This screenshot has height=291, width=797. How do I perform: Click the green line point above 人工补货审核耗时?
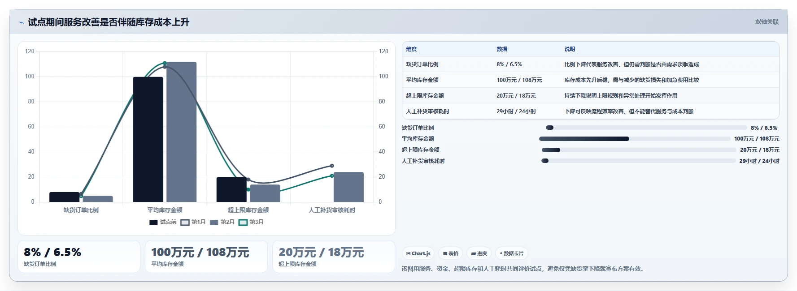tap(332, 175)
